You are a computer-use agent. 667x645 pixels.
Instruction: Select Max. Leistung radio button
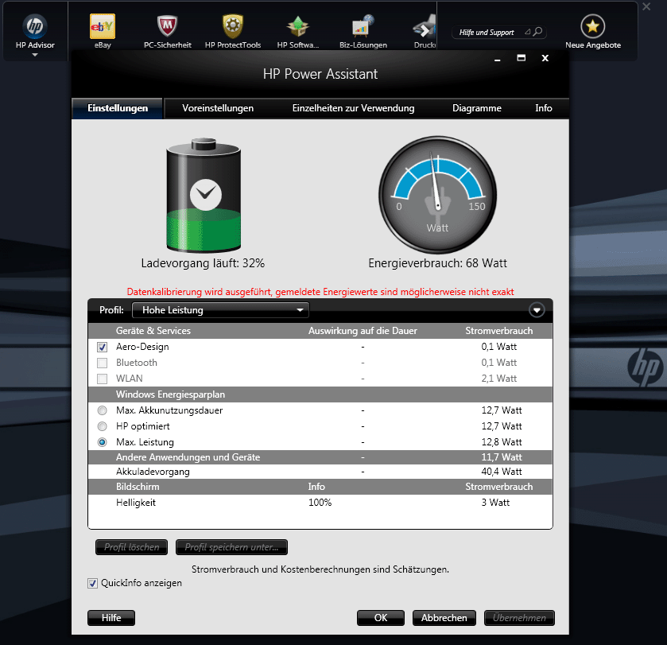coord(102,442)
